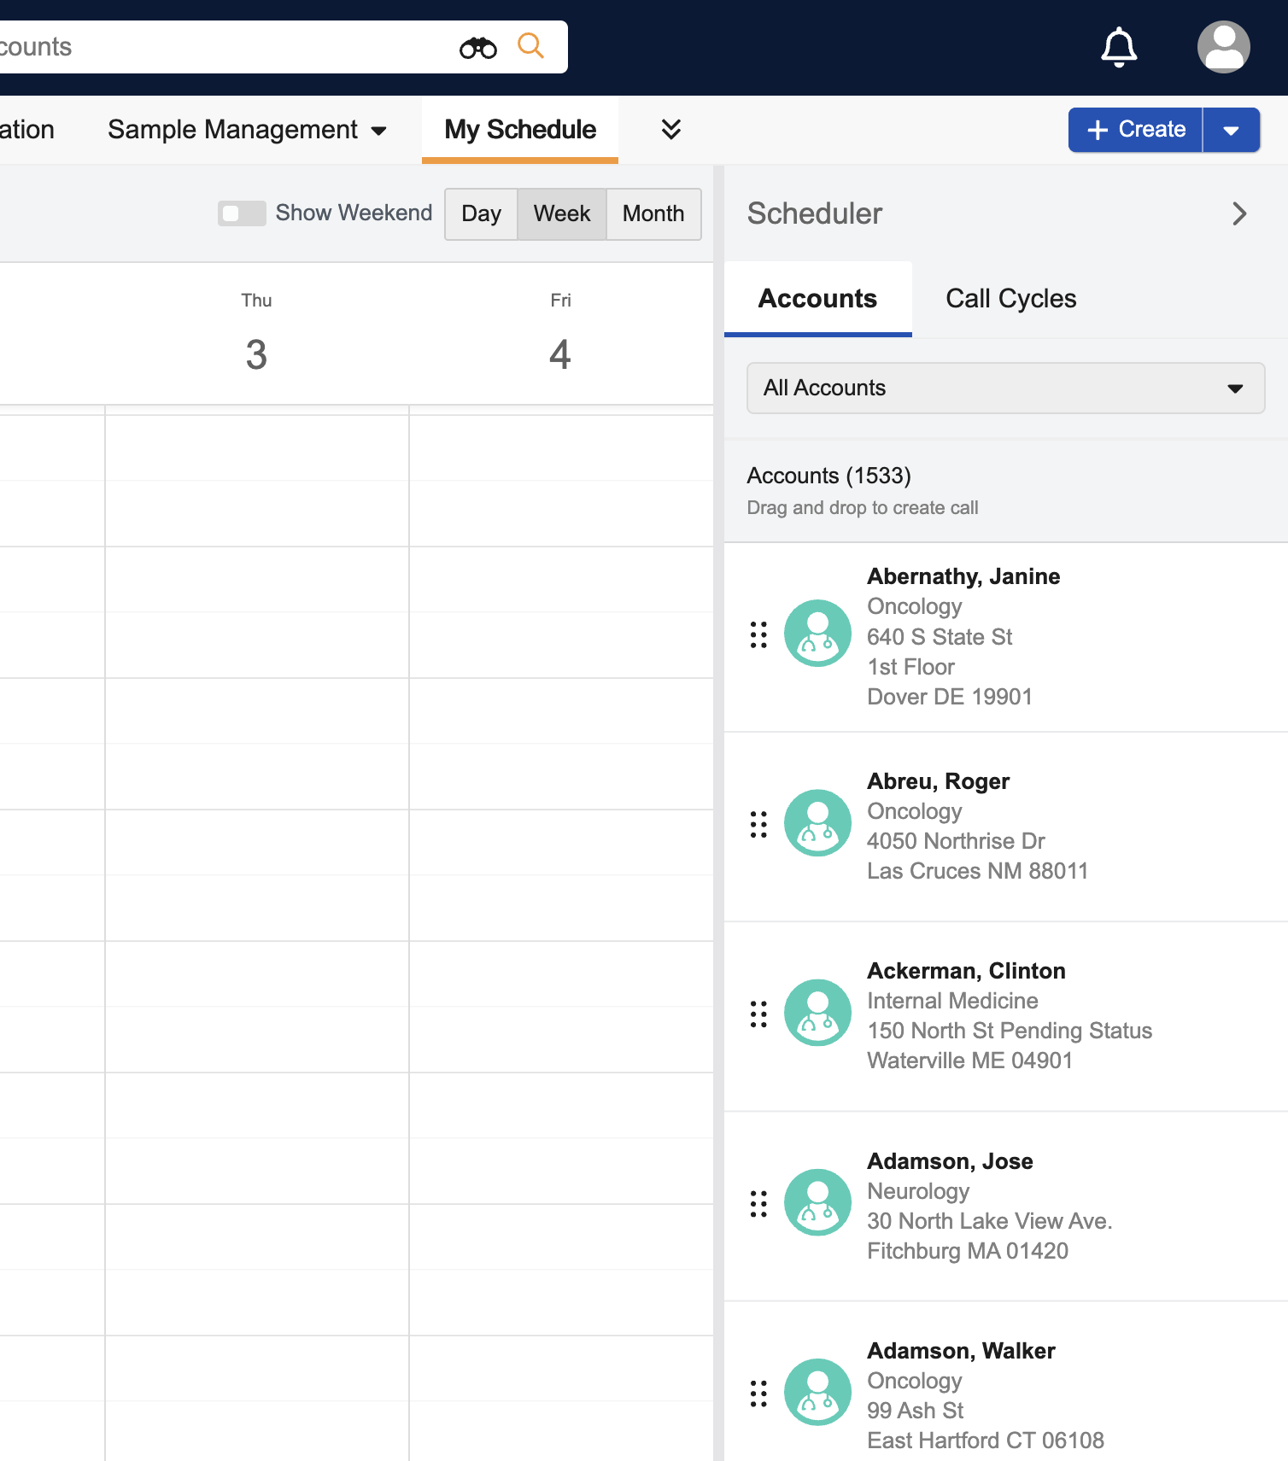
Task: Open the user profile avatar menu
Action: (x=1223, y=47)
